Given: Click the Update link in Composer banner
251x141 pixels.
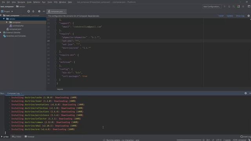Looking at the screenshot, I should pos(230,16).
